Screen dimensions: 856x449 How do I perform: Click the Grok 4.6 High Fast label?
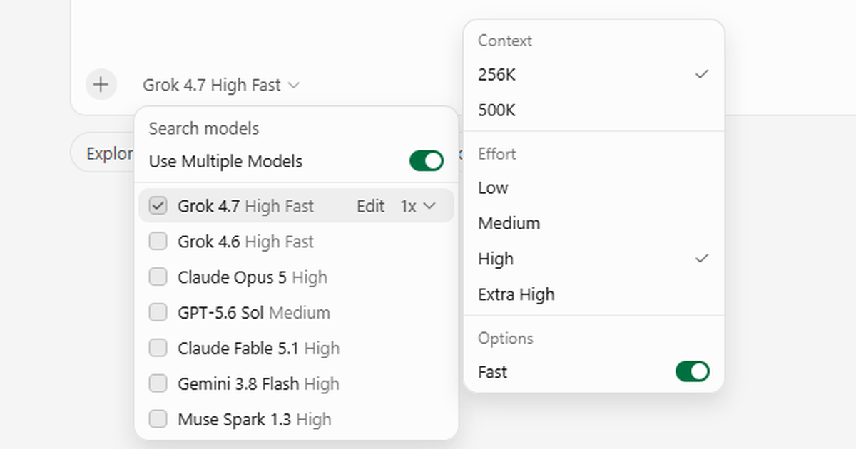tap(245, 242)
